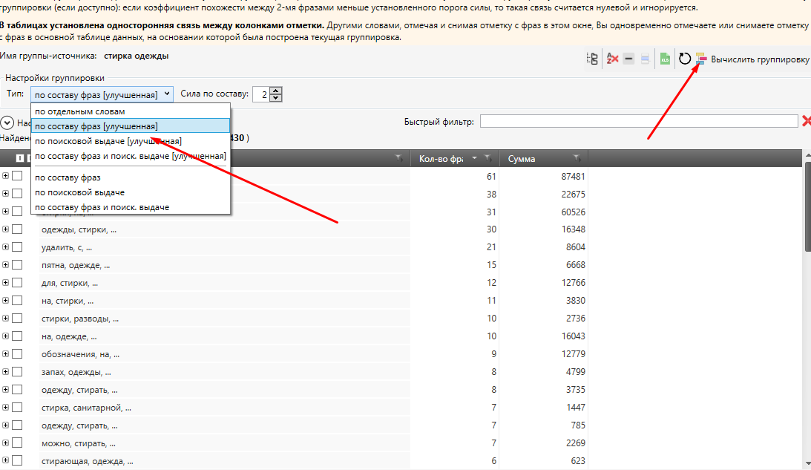Check the box for для, стирки row
Screen dimensions: 811x470
coord(17,283)
